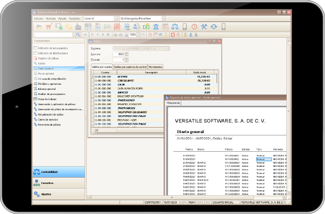Click the Ejercicio year spinner control
This screenshot has height=214, width=325.
127,54
